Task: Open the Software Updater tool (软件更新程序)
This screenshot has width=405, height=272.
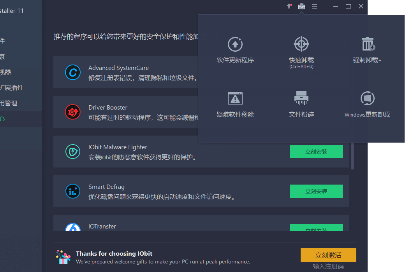Action: coord(235,50)
